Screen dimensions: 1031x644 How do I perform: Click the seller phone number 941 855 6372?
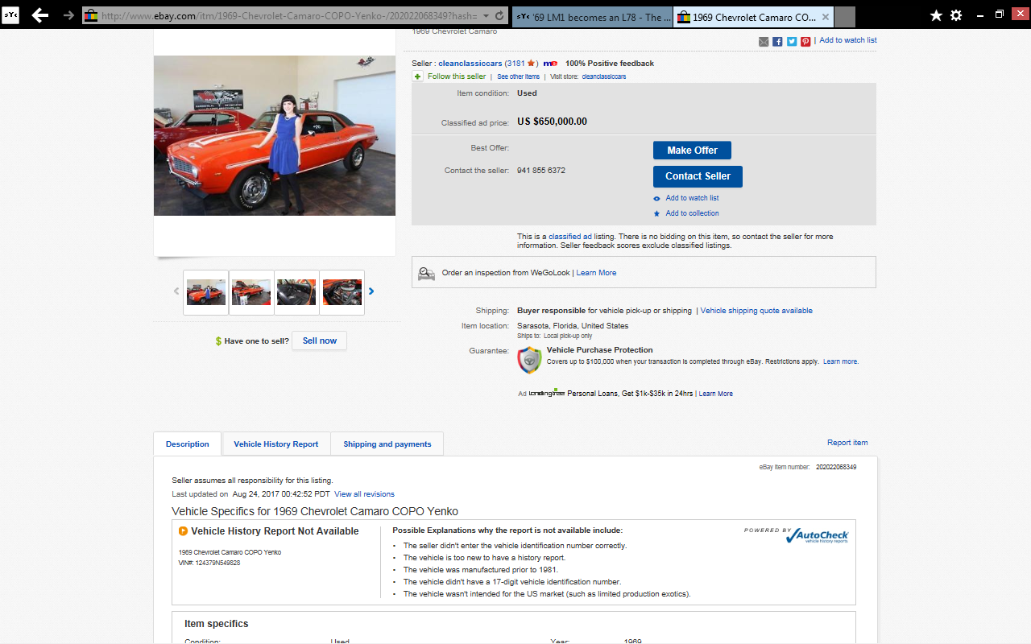coord(541,171)
